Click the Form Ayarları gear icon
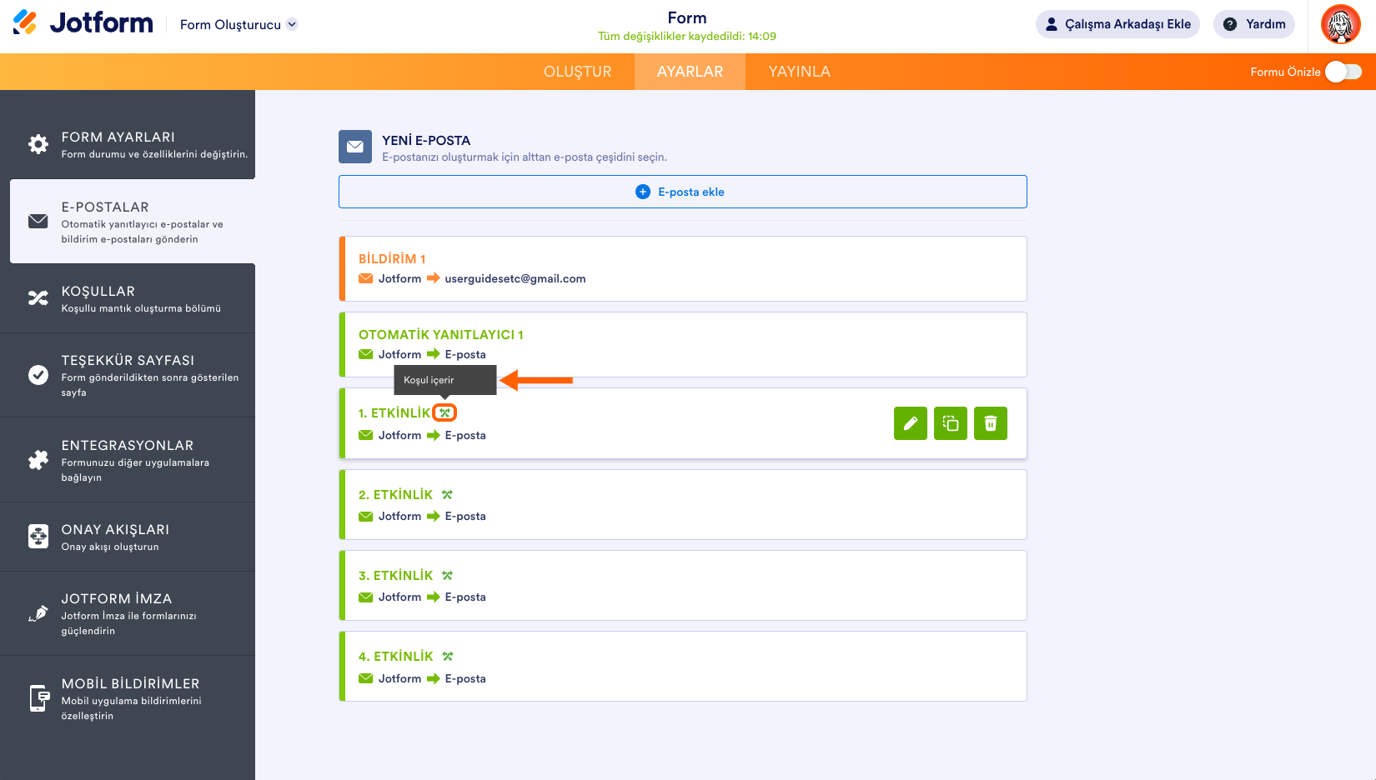This screenshot has height=780, width=1376. click(38, 144)
